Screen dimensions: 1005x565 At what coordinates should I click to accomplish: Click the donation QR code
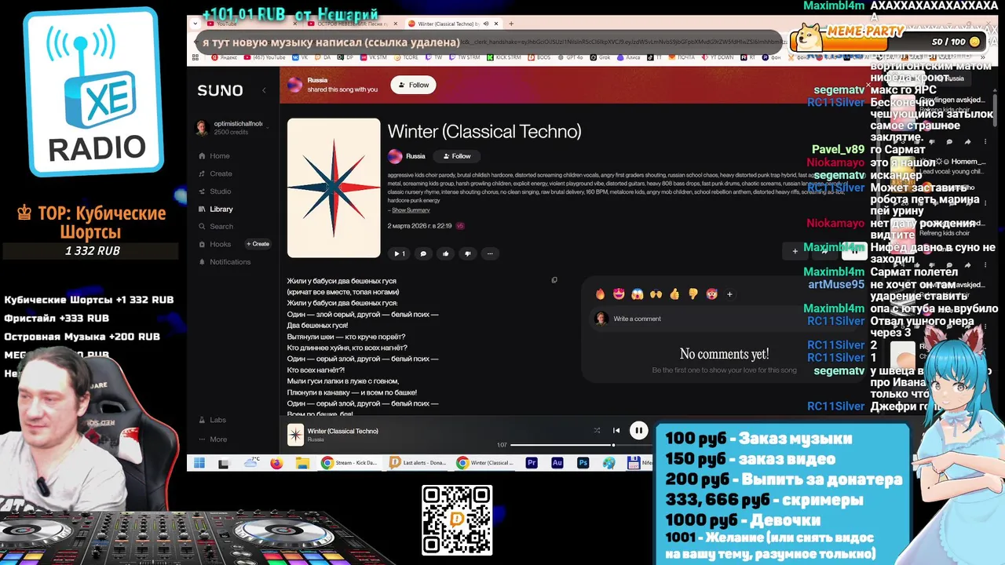(457, 520)
